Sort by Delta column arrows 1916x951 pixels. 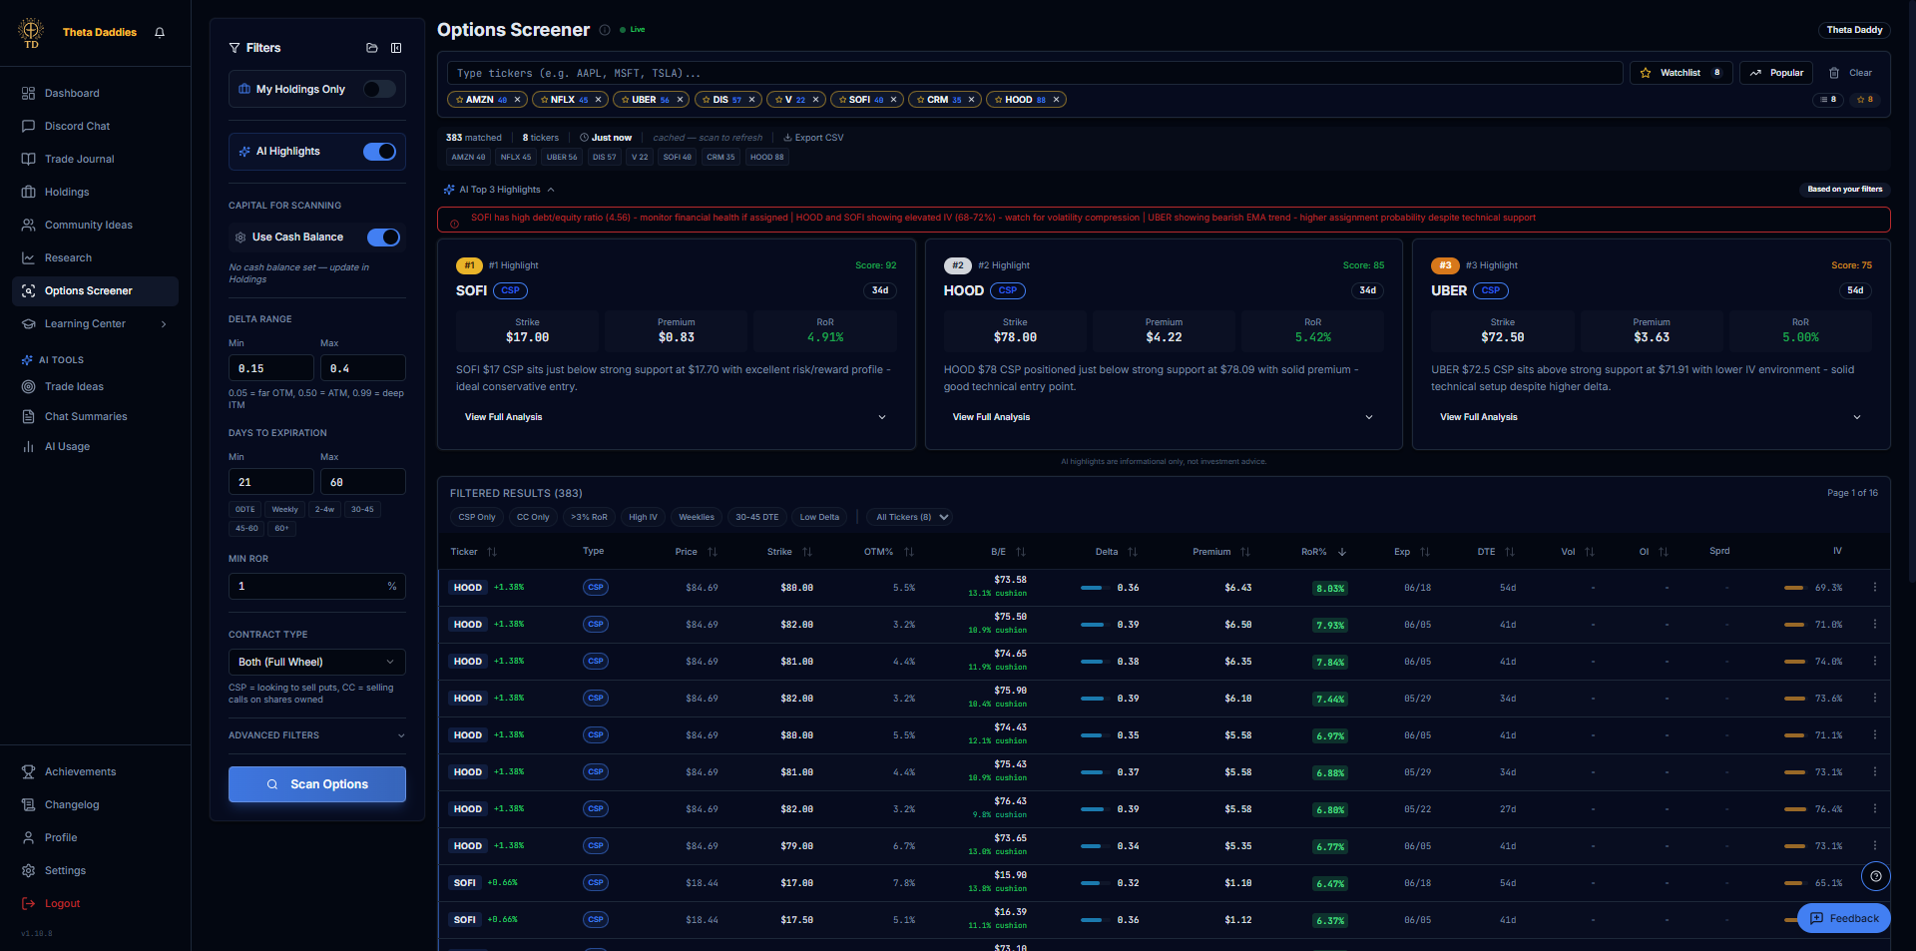[x=1133, y=552]
